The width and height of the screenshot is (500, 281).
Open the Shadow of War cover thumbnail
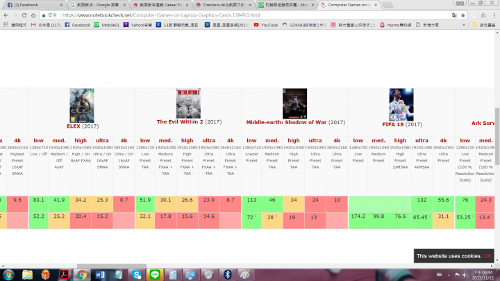tap(294, 103)
